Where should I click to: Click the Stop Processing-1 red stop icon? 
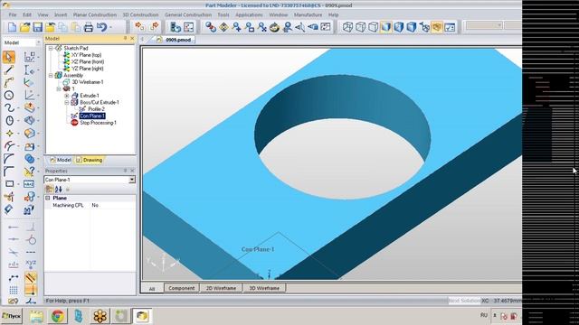[x=74, y=123]
